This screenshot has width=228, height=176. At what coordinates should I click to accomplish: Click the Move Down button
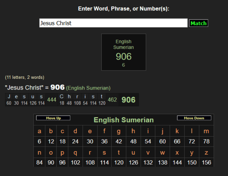click(194, 118)
